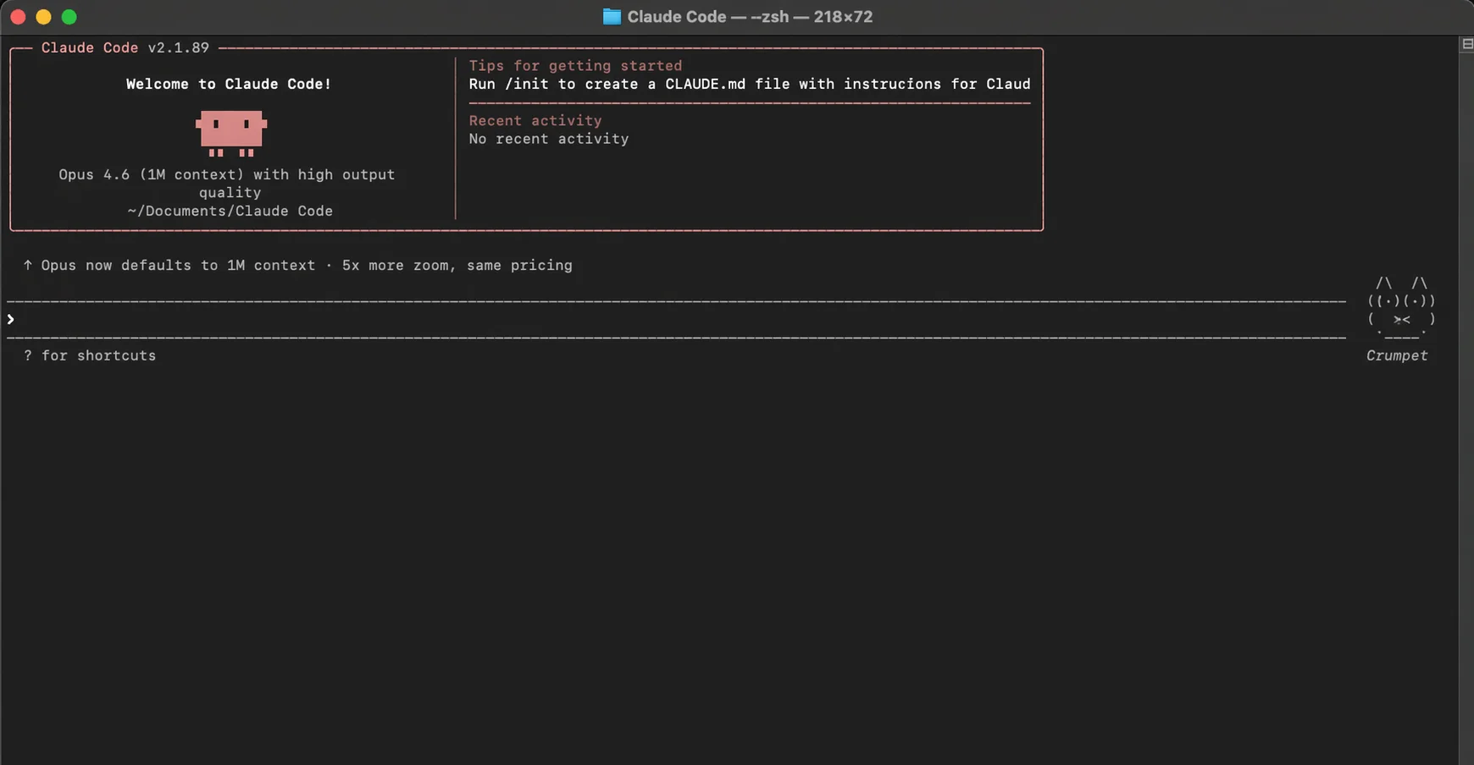
Task: Click 'Tips for getting started' heading
Action: 575,65
